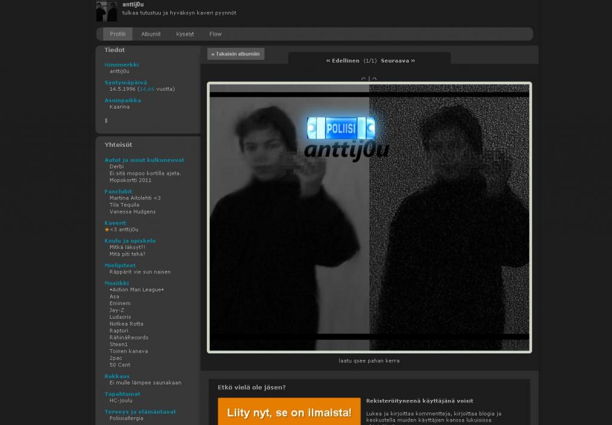The width and height of the screenshot is (612, 425).
Task: Open the Toinen kanava community
Action: click(128, 351)
